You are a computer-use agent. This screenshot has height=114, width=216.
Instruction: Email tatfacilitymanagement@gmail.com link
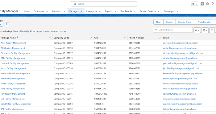pyautogui.click(x=180, y=109)
